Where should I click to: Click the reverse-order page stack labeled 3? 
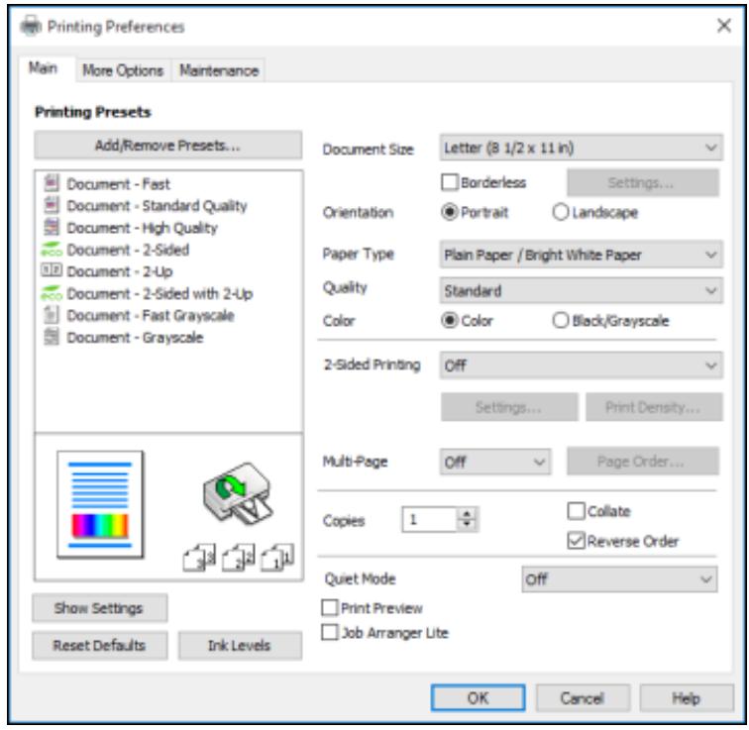point(199,558)
